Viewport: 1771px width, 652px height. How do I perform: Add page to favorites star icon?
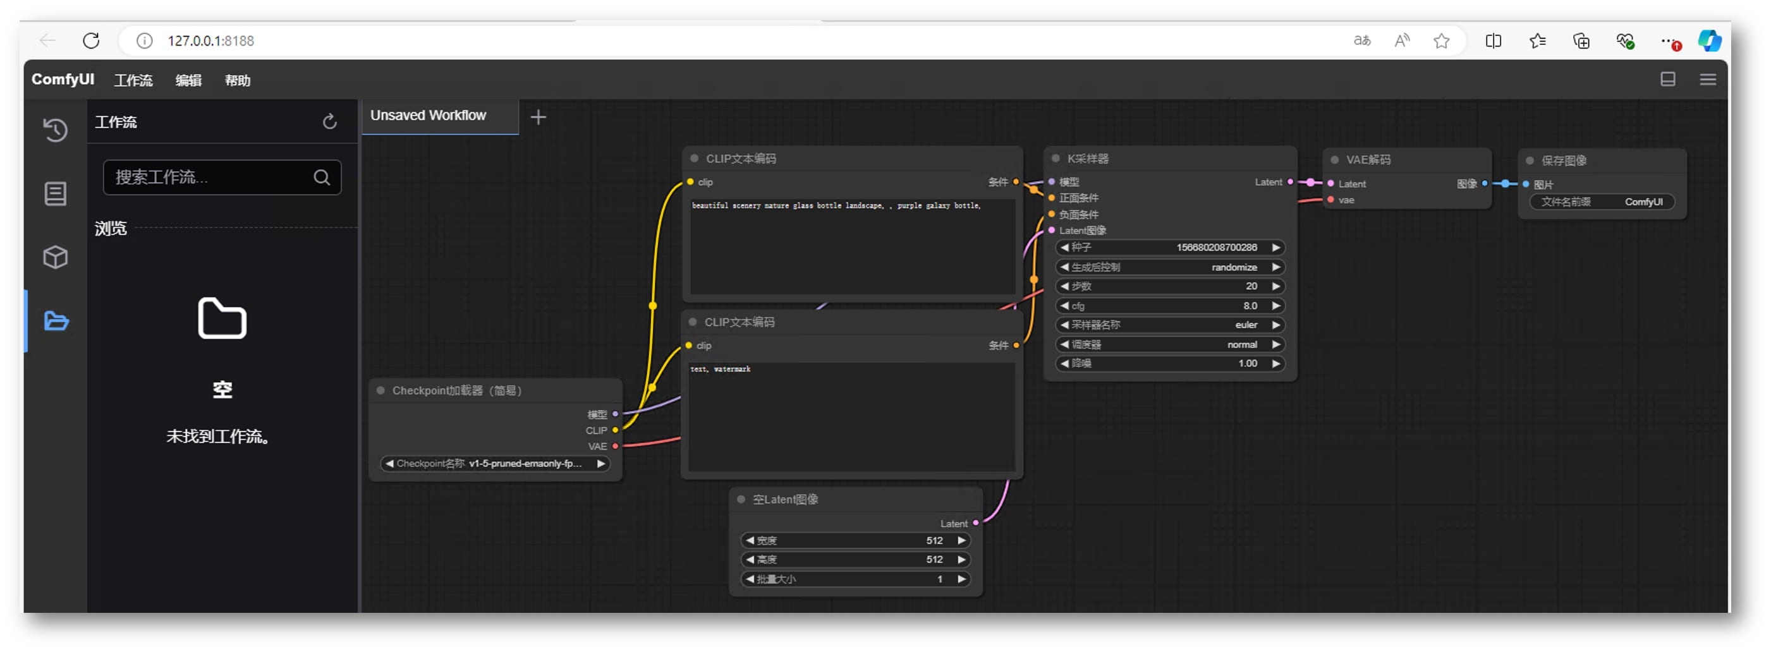[x=1442, y=40]
